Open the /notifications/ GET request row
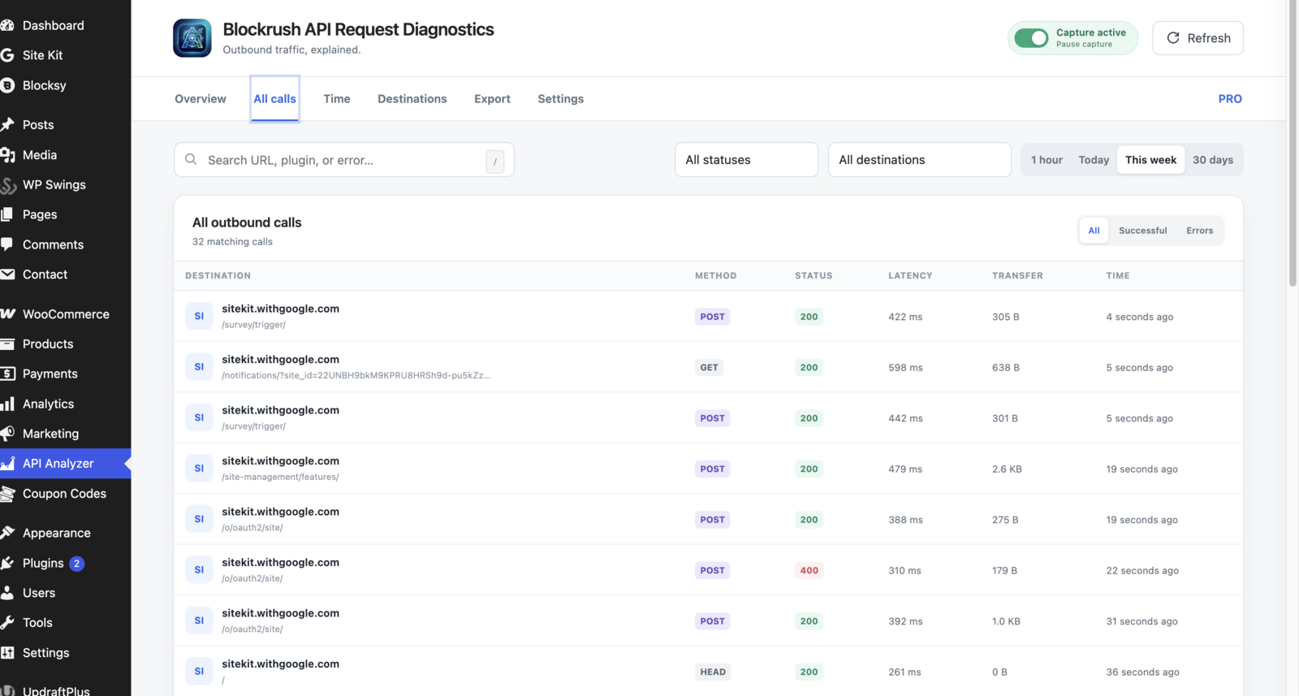1299x696 pixels. tap(708, 367)
